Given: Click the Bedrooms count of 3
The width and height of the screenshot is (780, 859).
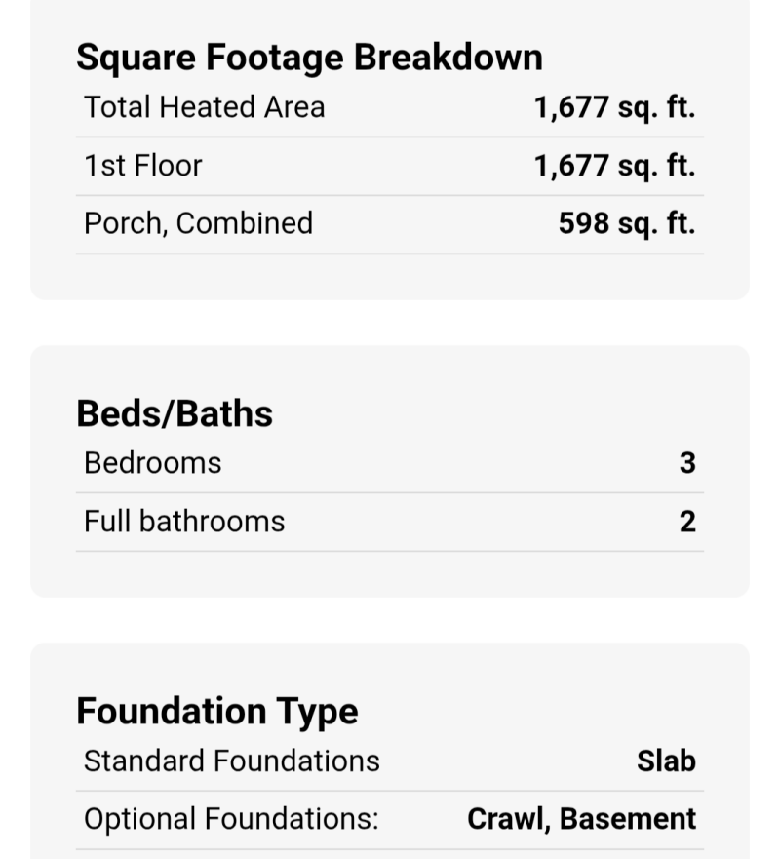Looking at the screenshot, I should pos(687,463).
